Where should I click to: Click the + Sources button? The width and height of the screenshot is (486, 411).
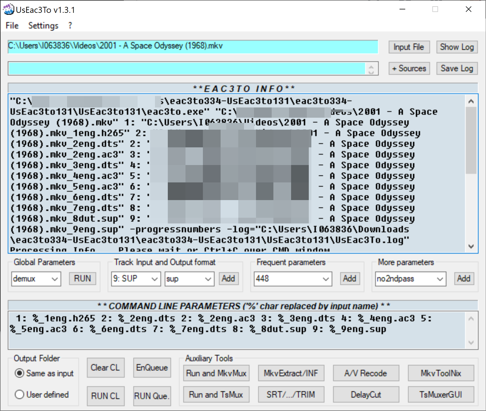[409, 68]
